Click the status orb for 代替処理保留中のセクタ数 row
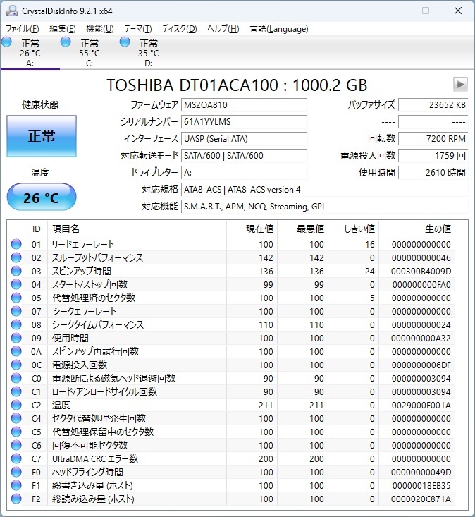The width and height of the screenshot is (475, 517). [16, 432]
